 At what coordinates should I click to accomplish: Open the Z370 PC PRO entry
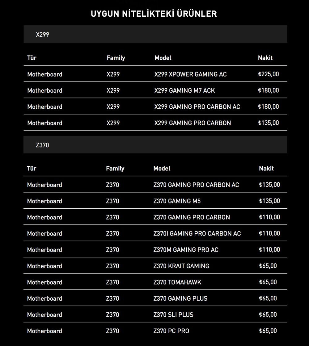coord(171,331)
